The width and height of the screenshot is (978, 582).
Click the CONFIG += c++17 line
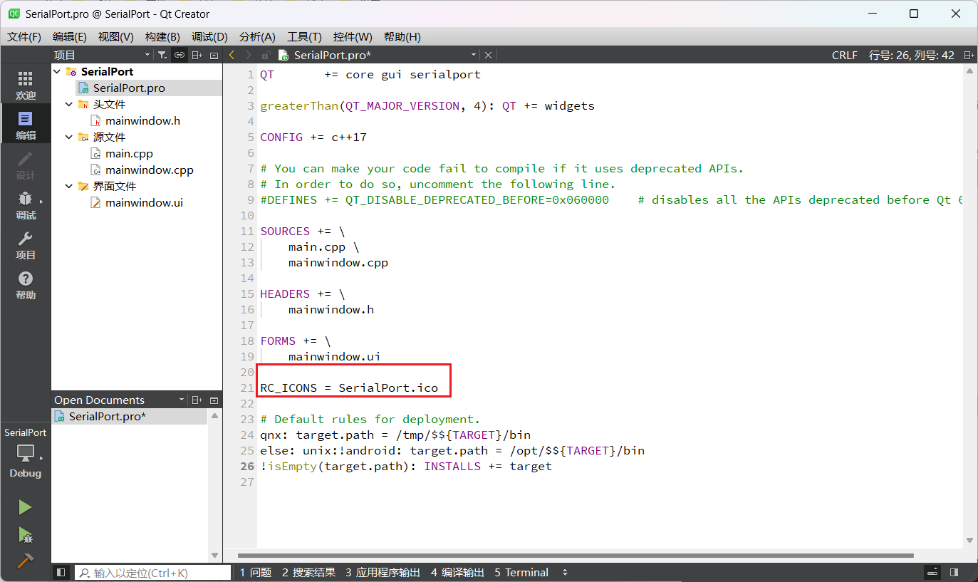tap(313, 137)
